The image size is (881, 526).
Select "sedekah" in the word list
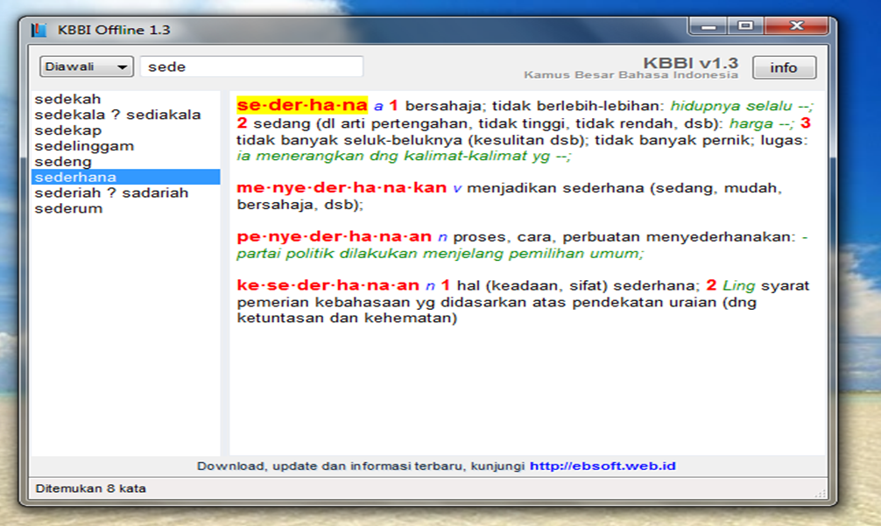(x=125, y=99)
